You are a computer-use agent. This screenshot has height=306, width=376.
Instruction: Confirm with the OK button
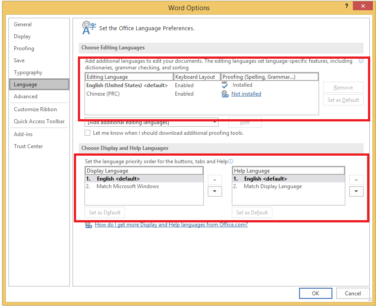(x=315, y=293)
